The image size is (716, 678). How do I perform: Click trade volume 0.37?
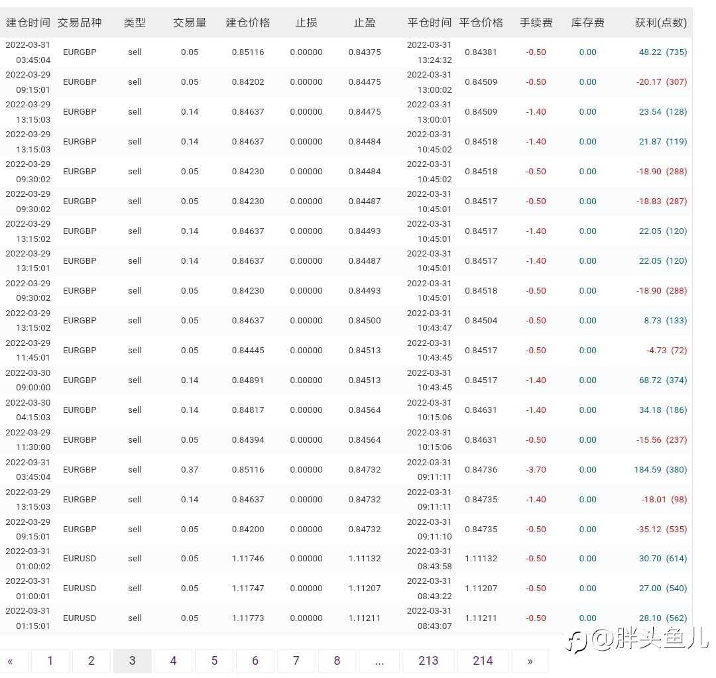coord(190,469)
